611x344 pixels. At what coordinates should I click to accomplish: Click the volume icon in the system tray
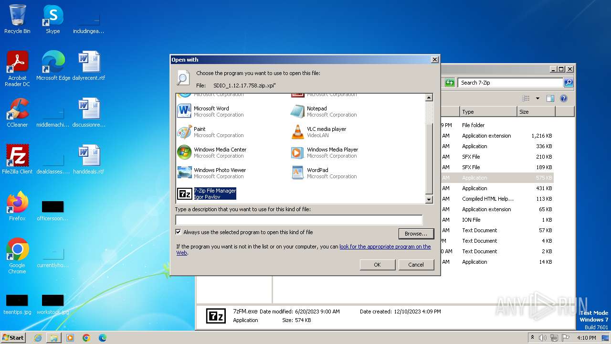coord(543,338)
